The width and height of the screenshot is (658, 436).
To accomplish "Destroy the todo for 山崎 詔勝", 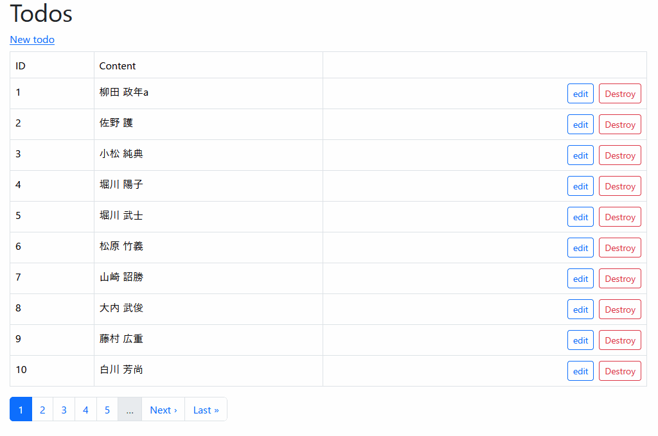I will (x=619, y=278).
